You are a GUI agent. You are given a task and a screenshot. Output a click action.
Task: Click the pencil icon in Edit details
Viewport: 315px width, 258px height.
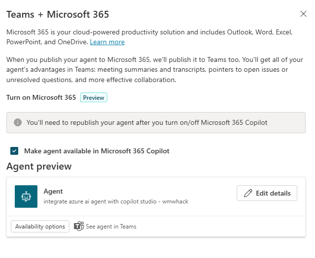pyautogui.click(x=248, y=193)
